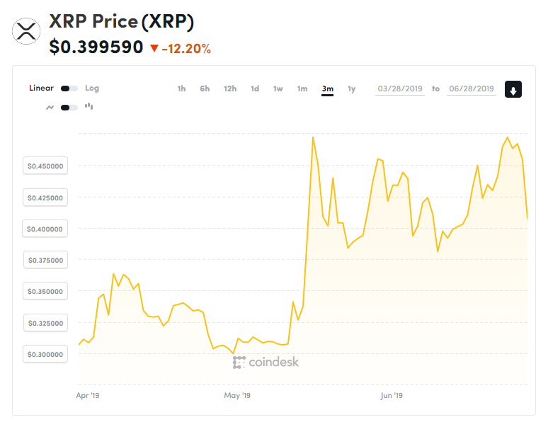The image size is (548, 422).
Task: Click the Log scale label
Action: coord(92,89)
